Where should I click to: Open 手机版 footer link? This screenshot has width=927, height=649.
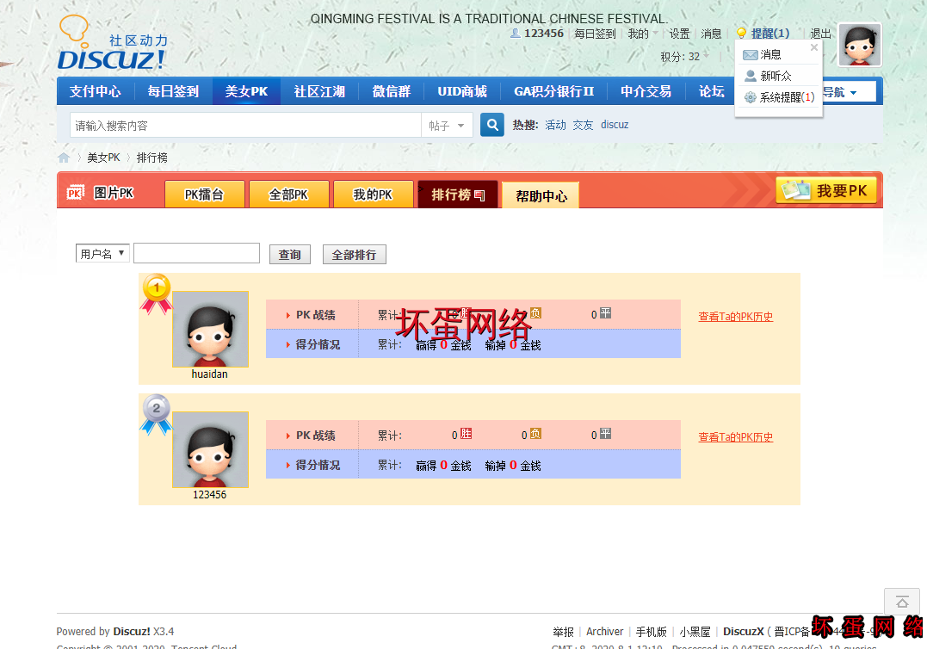[651, 632]
